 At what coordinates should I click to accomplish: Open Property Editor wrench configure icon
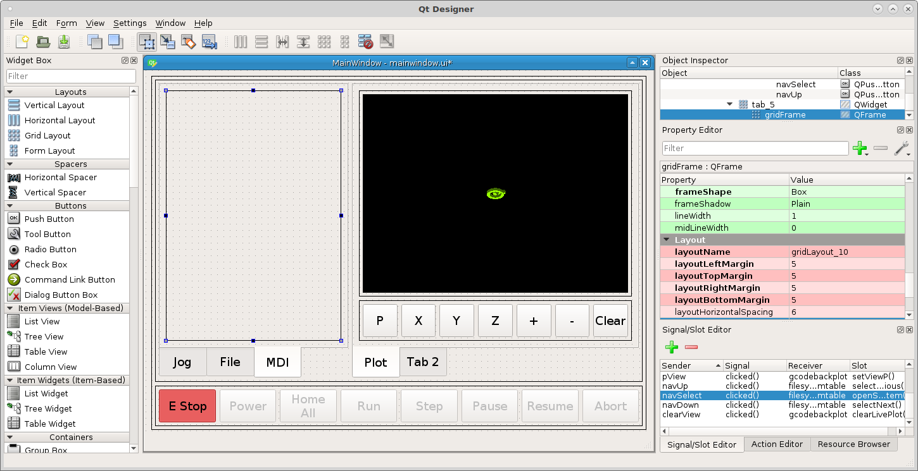pyautogui.click(x=902, y=149)
